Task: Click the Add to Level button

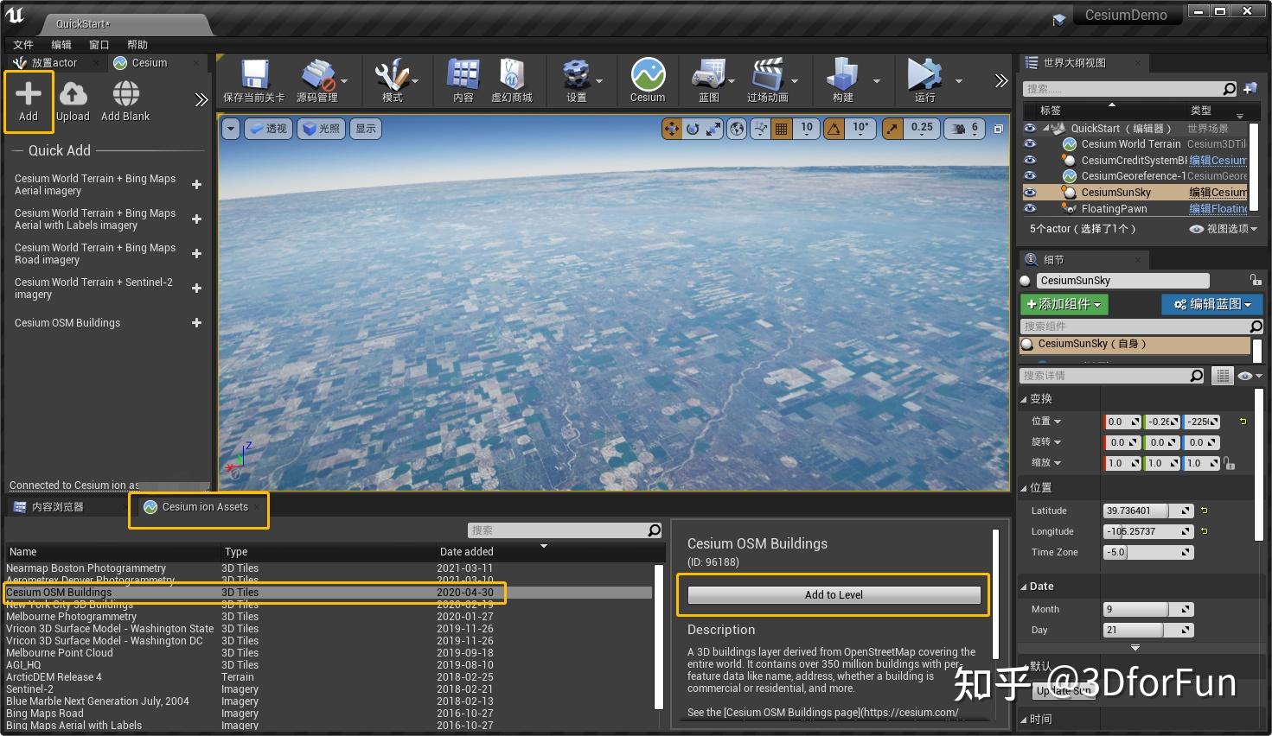Action: click(x=833, y=595)
